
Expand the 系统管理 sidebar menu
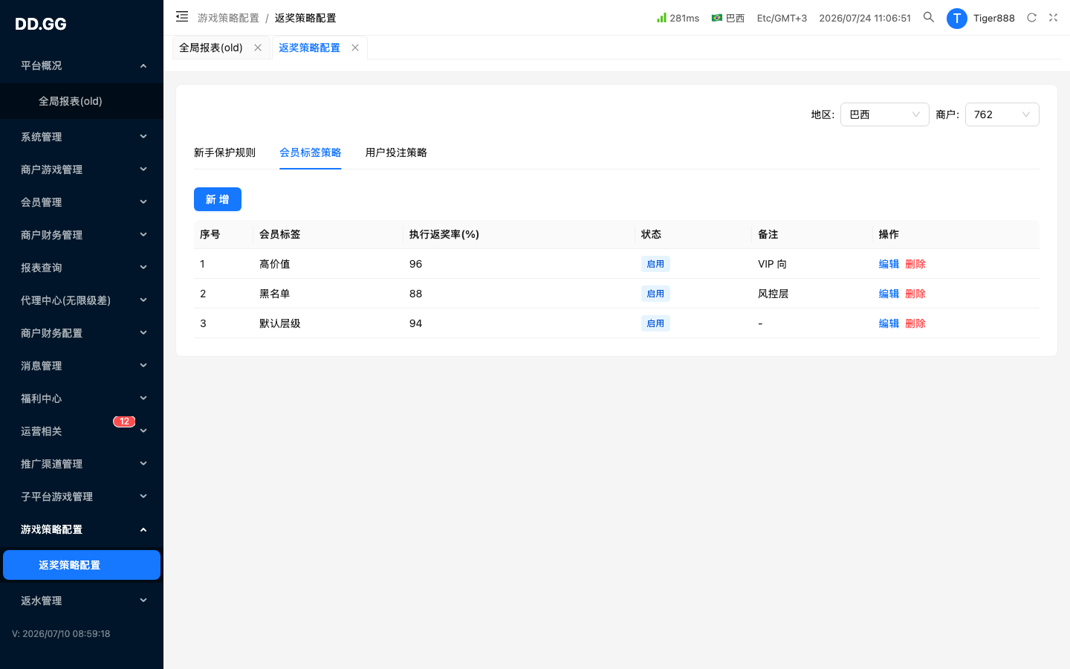click(x=82, y=137)
